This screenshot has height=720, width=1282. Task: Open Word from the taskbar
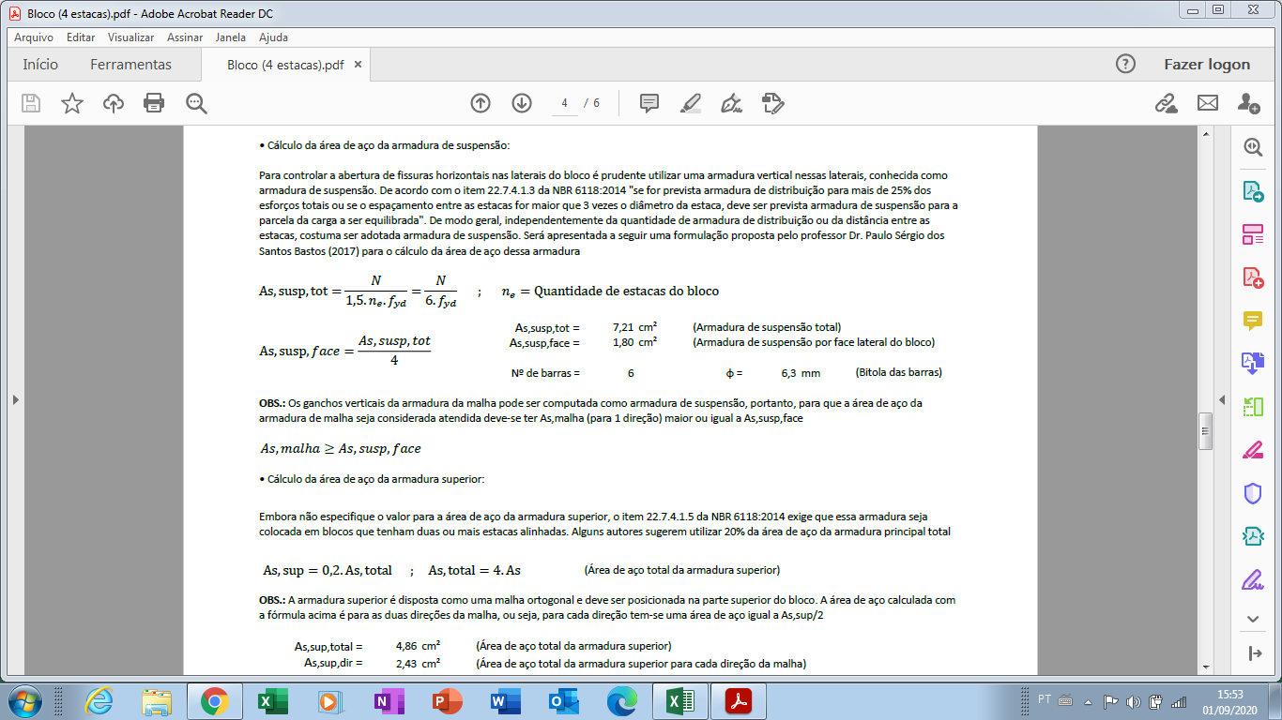coord(504,701)
